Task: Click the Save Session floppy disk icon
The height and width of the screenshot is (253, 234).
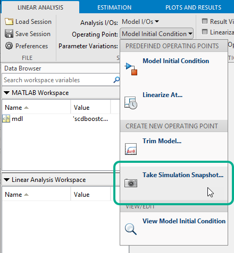Action: (x=9, y=33)
